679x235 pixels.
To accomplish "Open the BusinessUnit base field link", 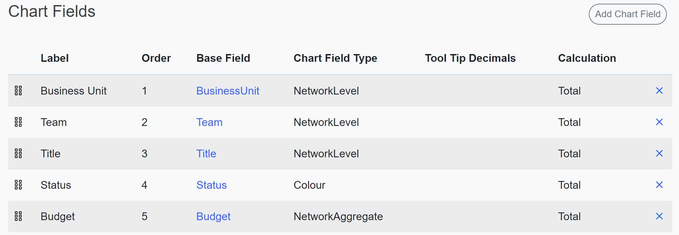I will 228,91.
